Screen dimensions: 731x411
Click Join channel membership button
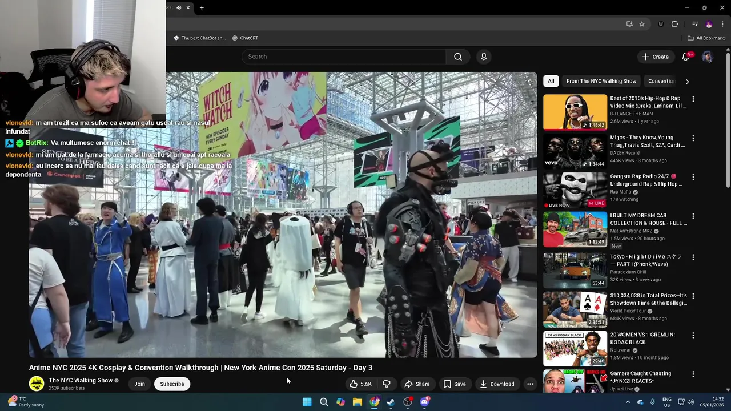[139, 384]
